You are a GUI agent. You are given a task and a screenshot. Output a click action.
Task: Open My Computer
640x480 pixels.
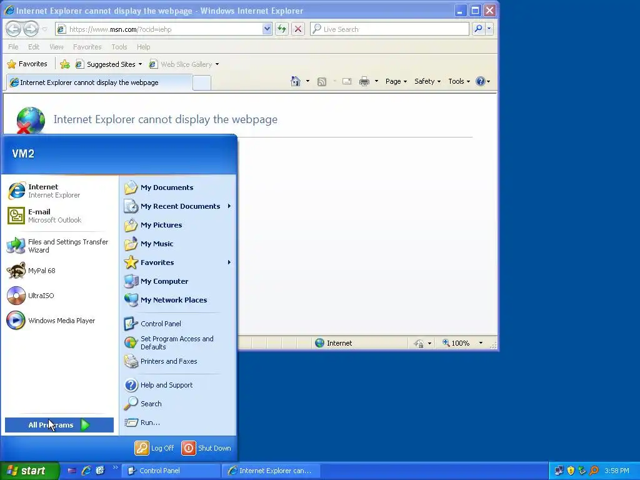178,281
